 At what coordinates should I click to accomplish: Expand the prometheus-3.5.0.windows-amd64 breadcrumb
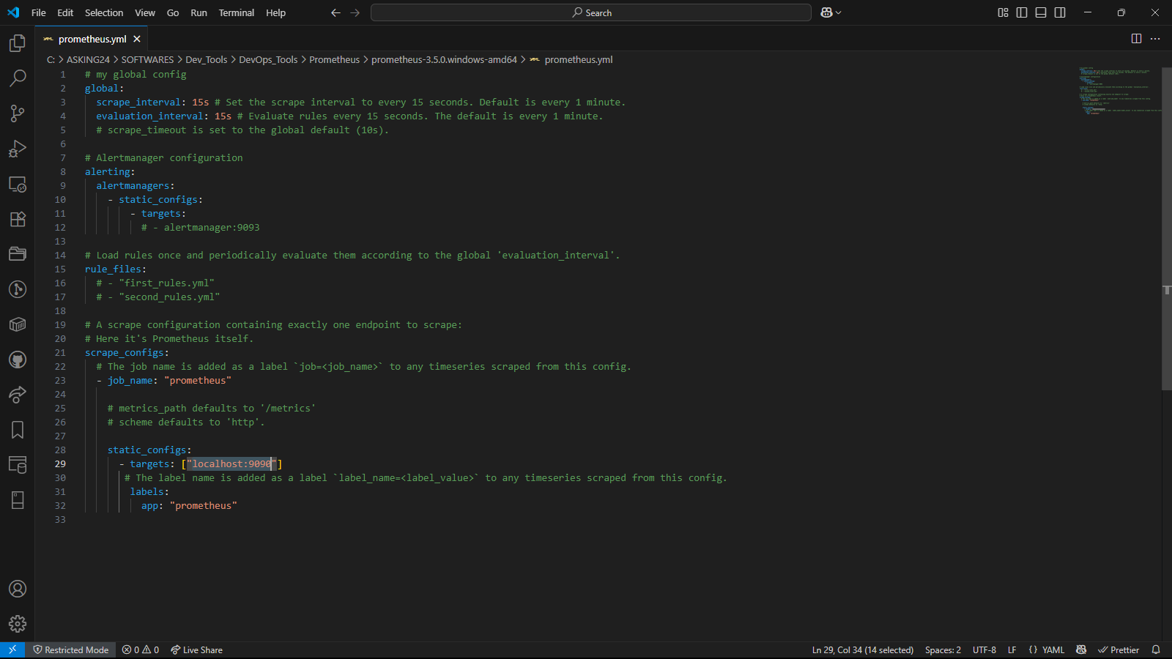click(x=444, y=59)
